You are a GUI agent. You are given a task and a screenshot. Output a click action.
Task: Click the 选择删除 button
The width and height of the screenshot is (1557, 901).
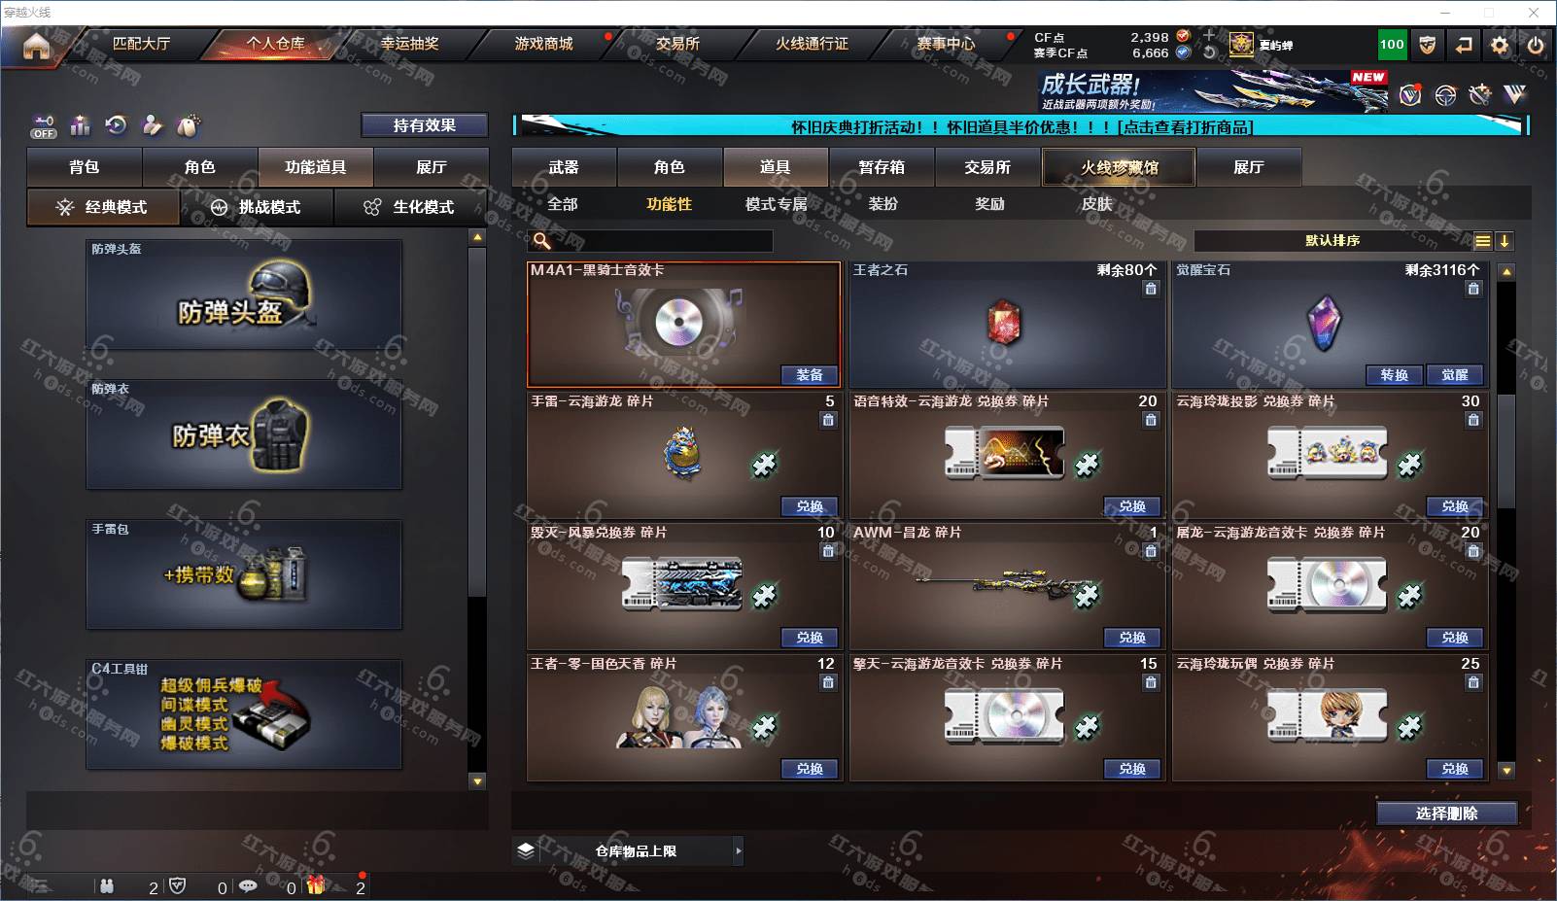(x=1446, y=814)
